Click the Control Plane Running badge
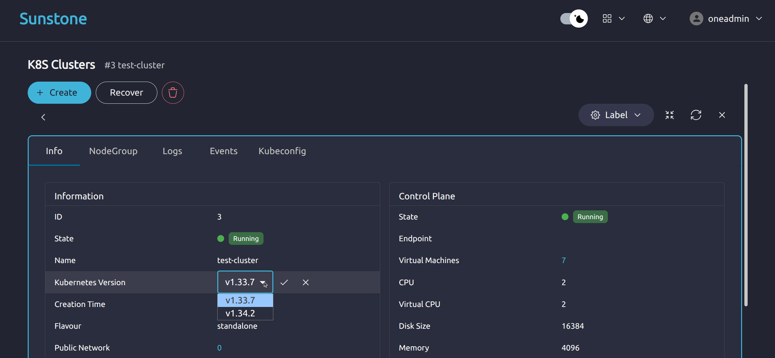 pyautogui.click(x=590, y=217)
